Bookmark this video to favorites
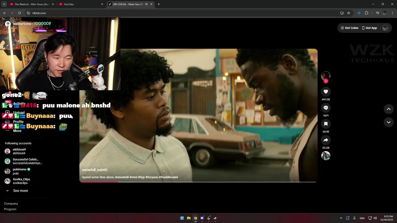Image resolution: width=397 pixels, height=223 pixels. (326, 124)
